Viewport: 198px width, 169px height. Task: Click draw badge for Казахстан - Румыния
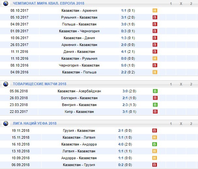pyautogui.click(x=155, y=58)
